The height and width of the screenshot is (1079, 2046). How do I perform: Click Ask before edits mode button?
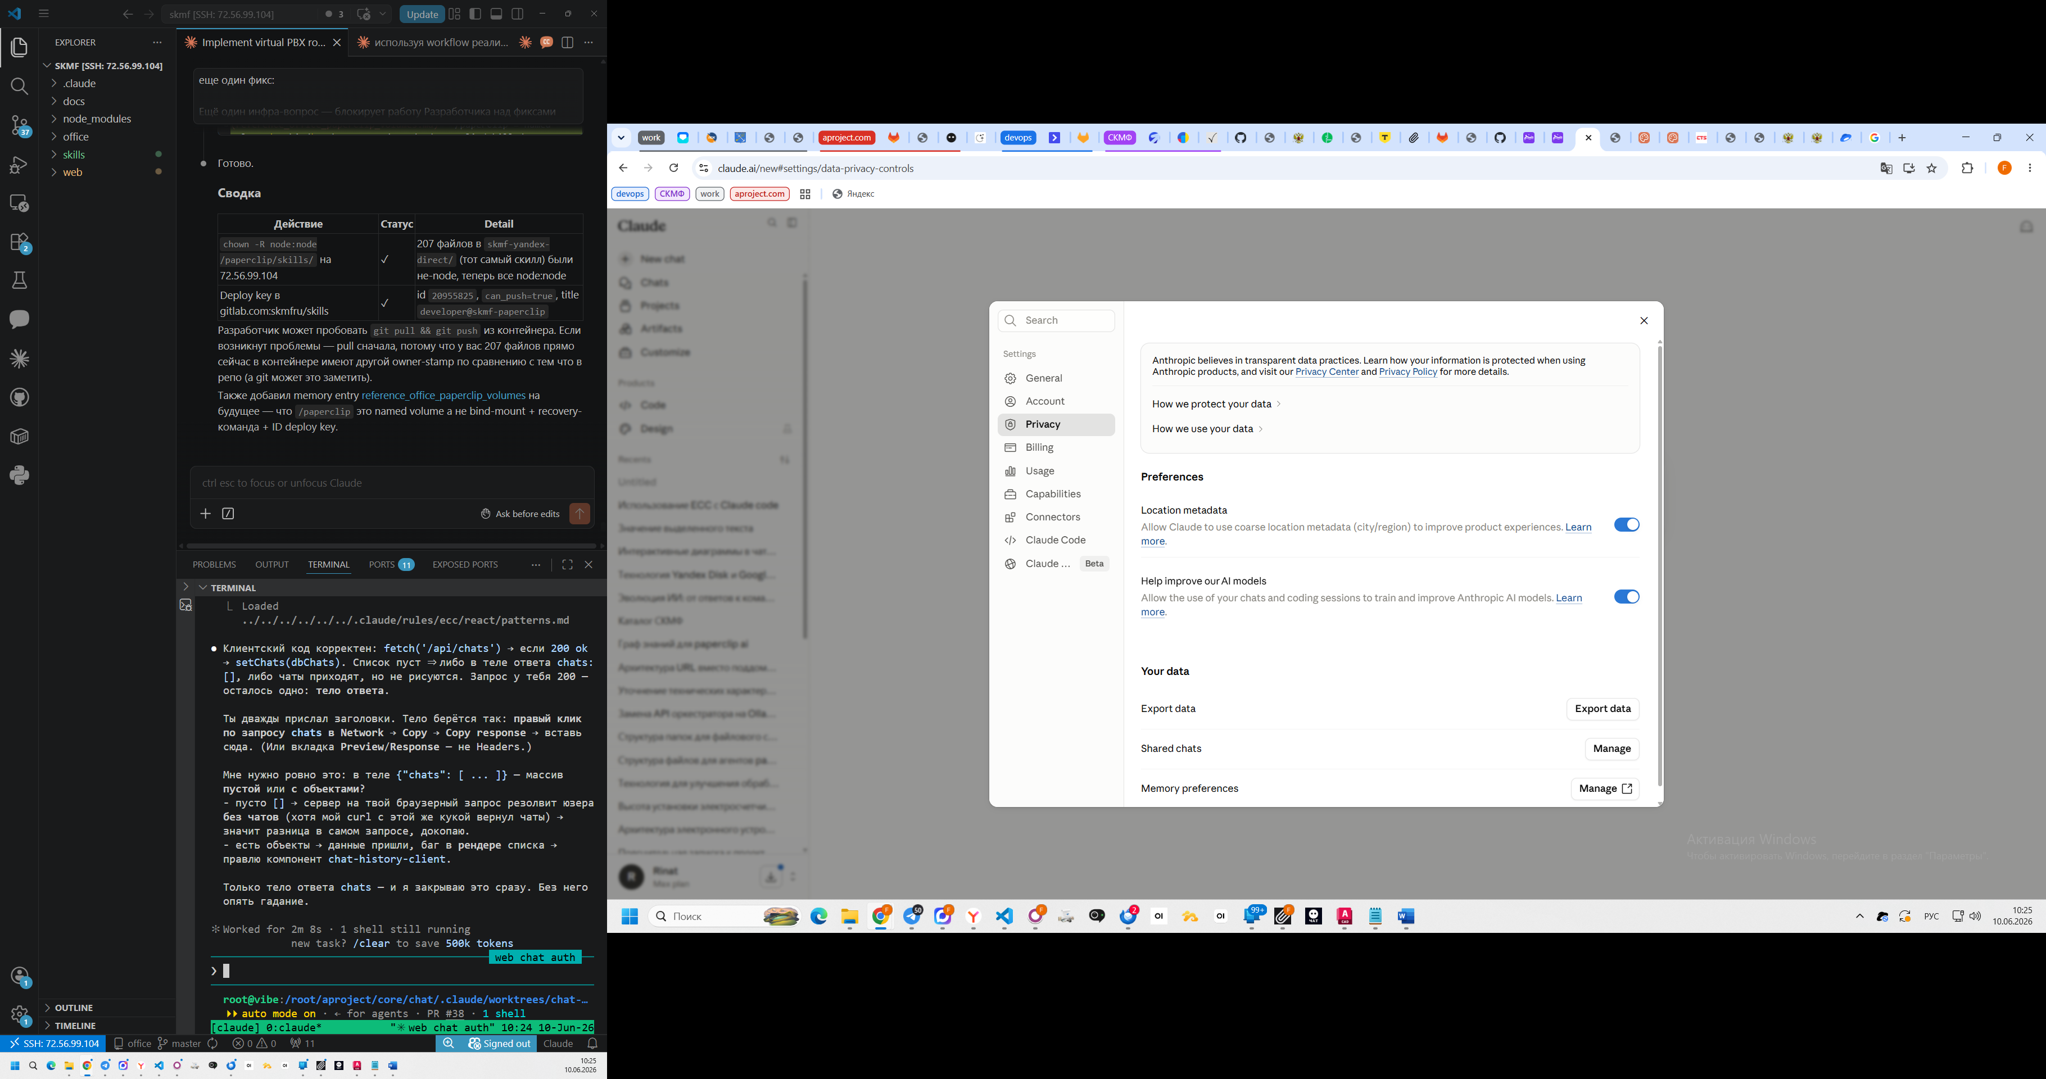coord(520,514)
